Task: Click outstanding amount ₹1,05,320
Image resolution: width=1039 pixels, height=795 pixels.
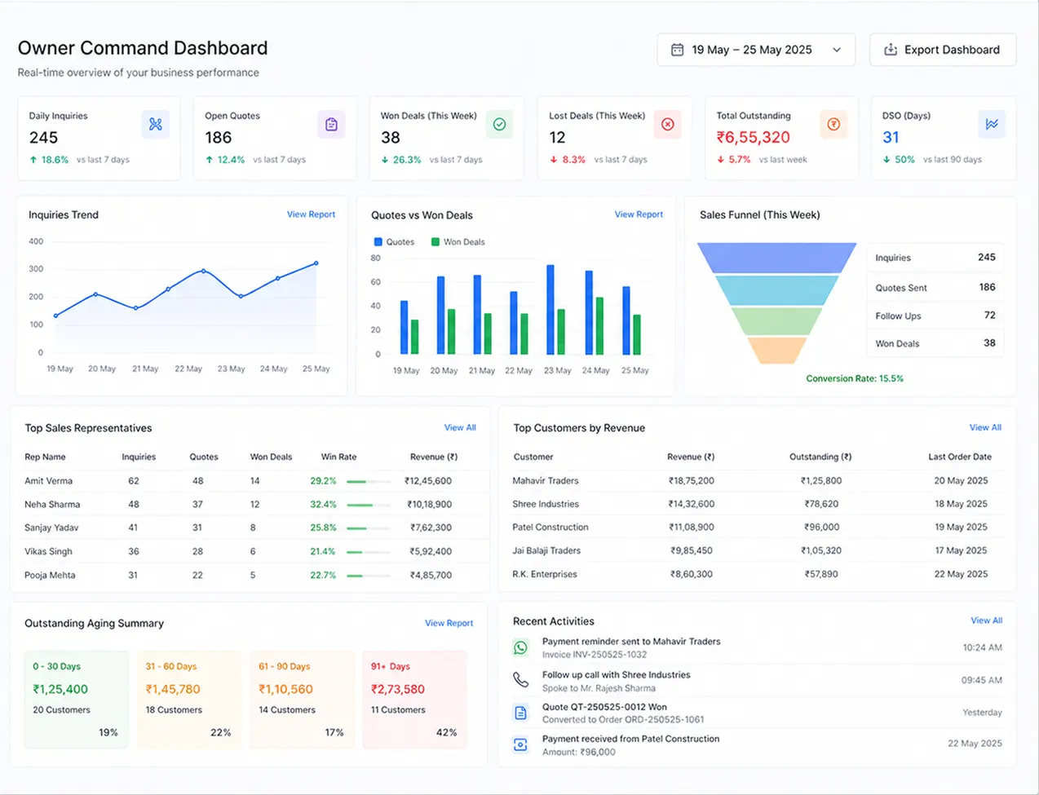Action: [821, 550]
